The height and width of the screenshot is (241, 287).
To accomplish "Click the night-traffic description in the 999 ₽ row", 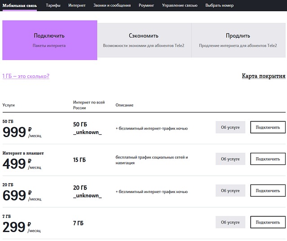I will pos(152,129).
